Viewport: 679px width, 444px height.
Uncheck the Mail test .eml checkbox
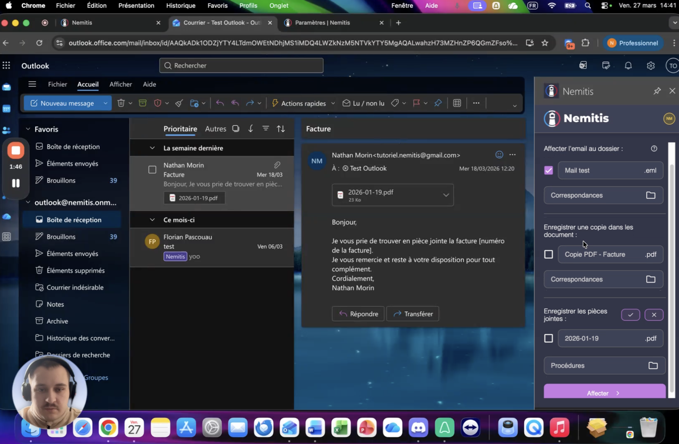548,170
